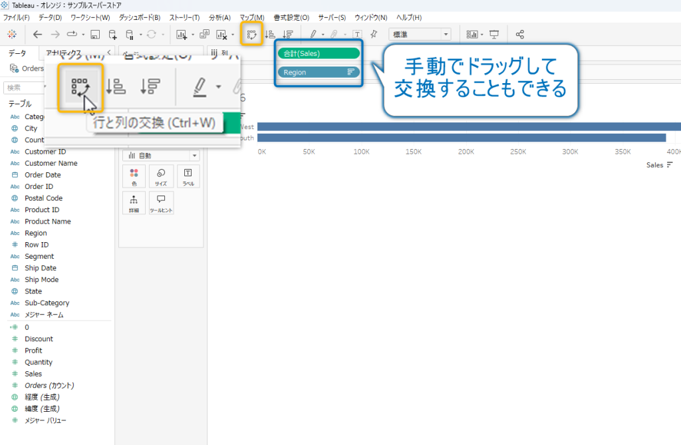Click the Tooltip (ツールヒント) marks button
The image size is (681, 445).
(161, 202)
